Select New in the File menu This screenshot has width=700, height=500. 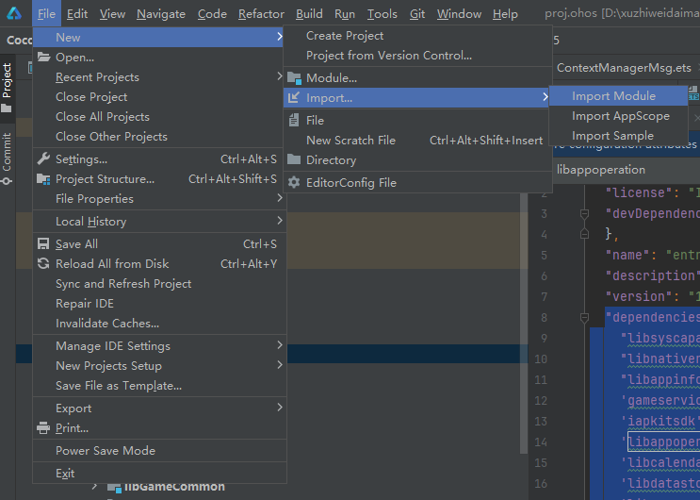[159, 37]
